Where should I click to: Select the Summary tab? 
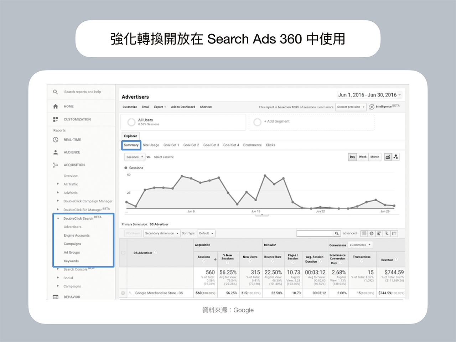(131, 145)
